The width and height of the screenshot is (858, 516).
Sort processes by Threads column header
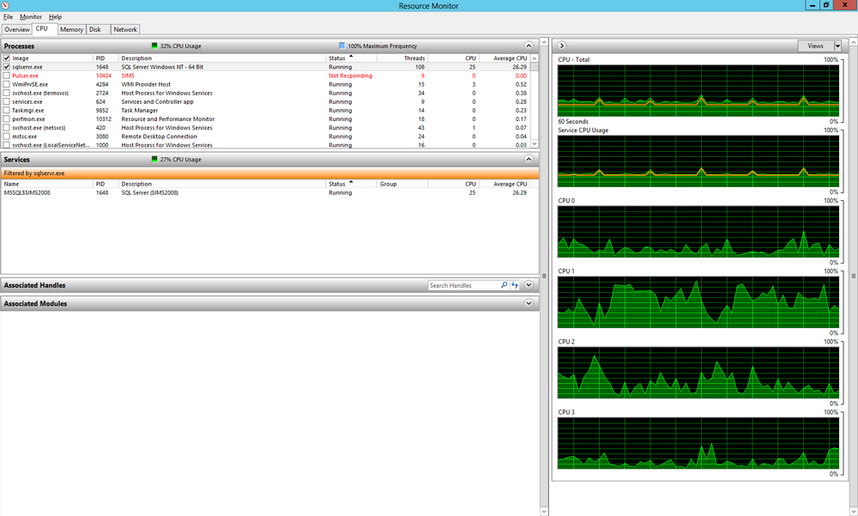point(402,58)
